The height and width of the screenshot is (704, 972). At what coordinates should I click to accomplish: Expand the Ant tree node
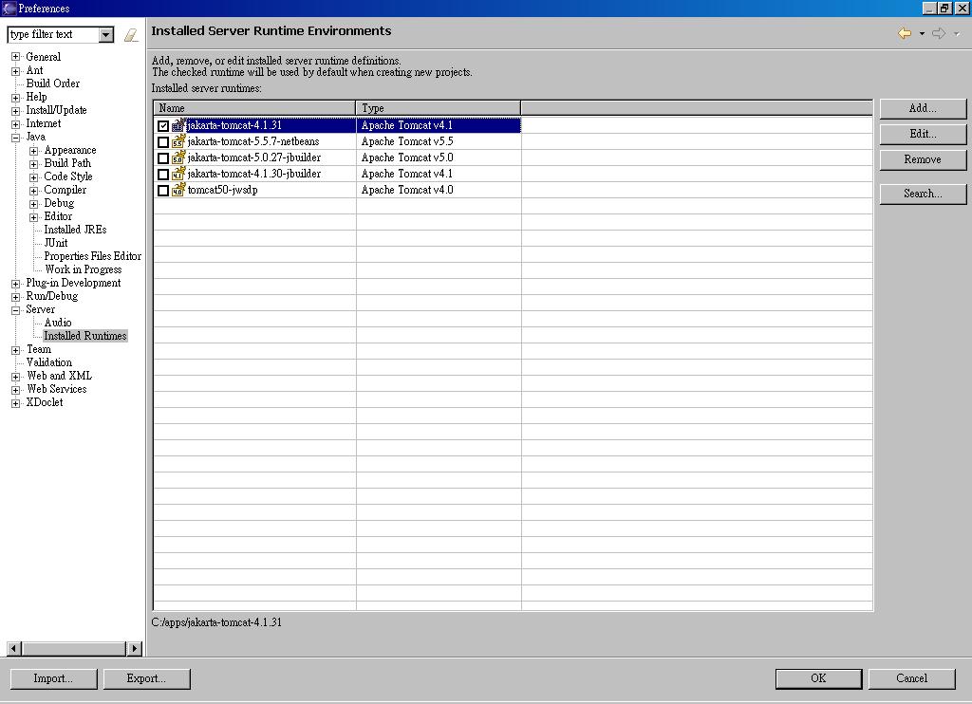[x=15, y=70]
